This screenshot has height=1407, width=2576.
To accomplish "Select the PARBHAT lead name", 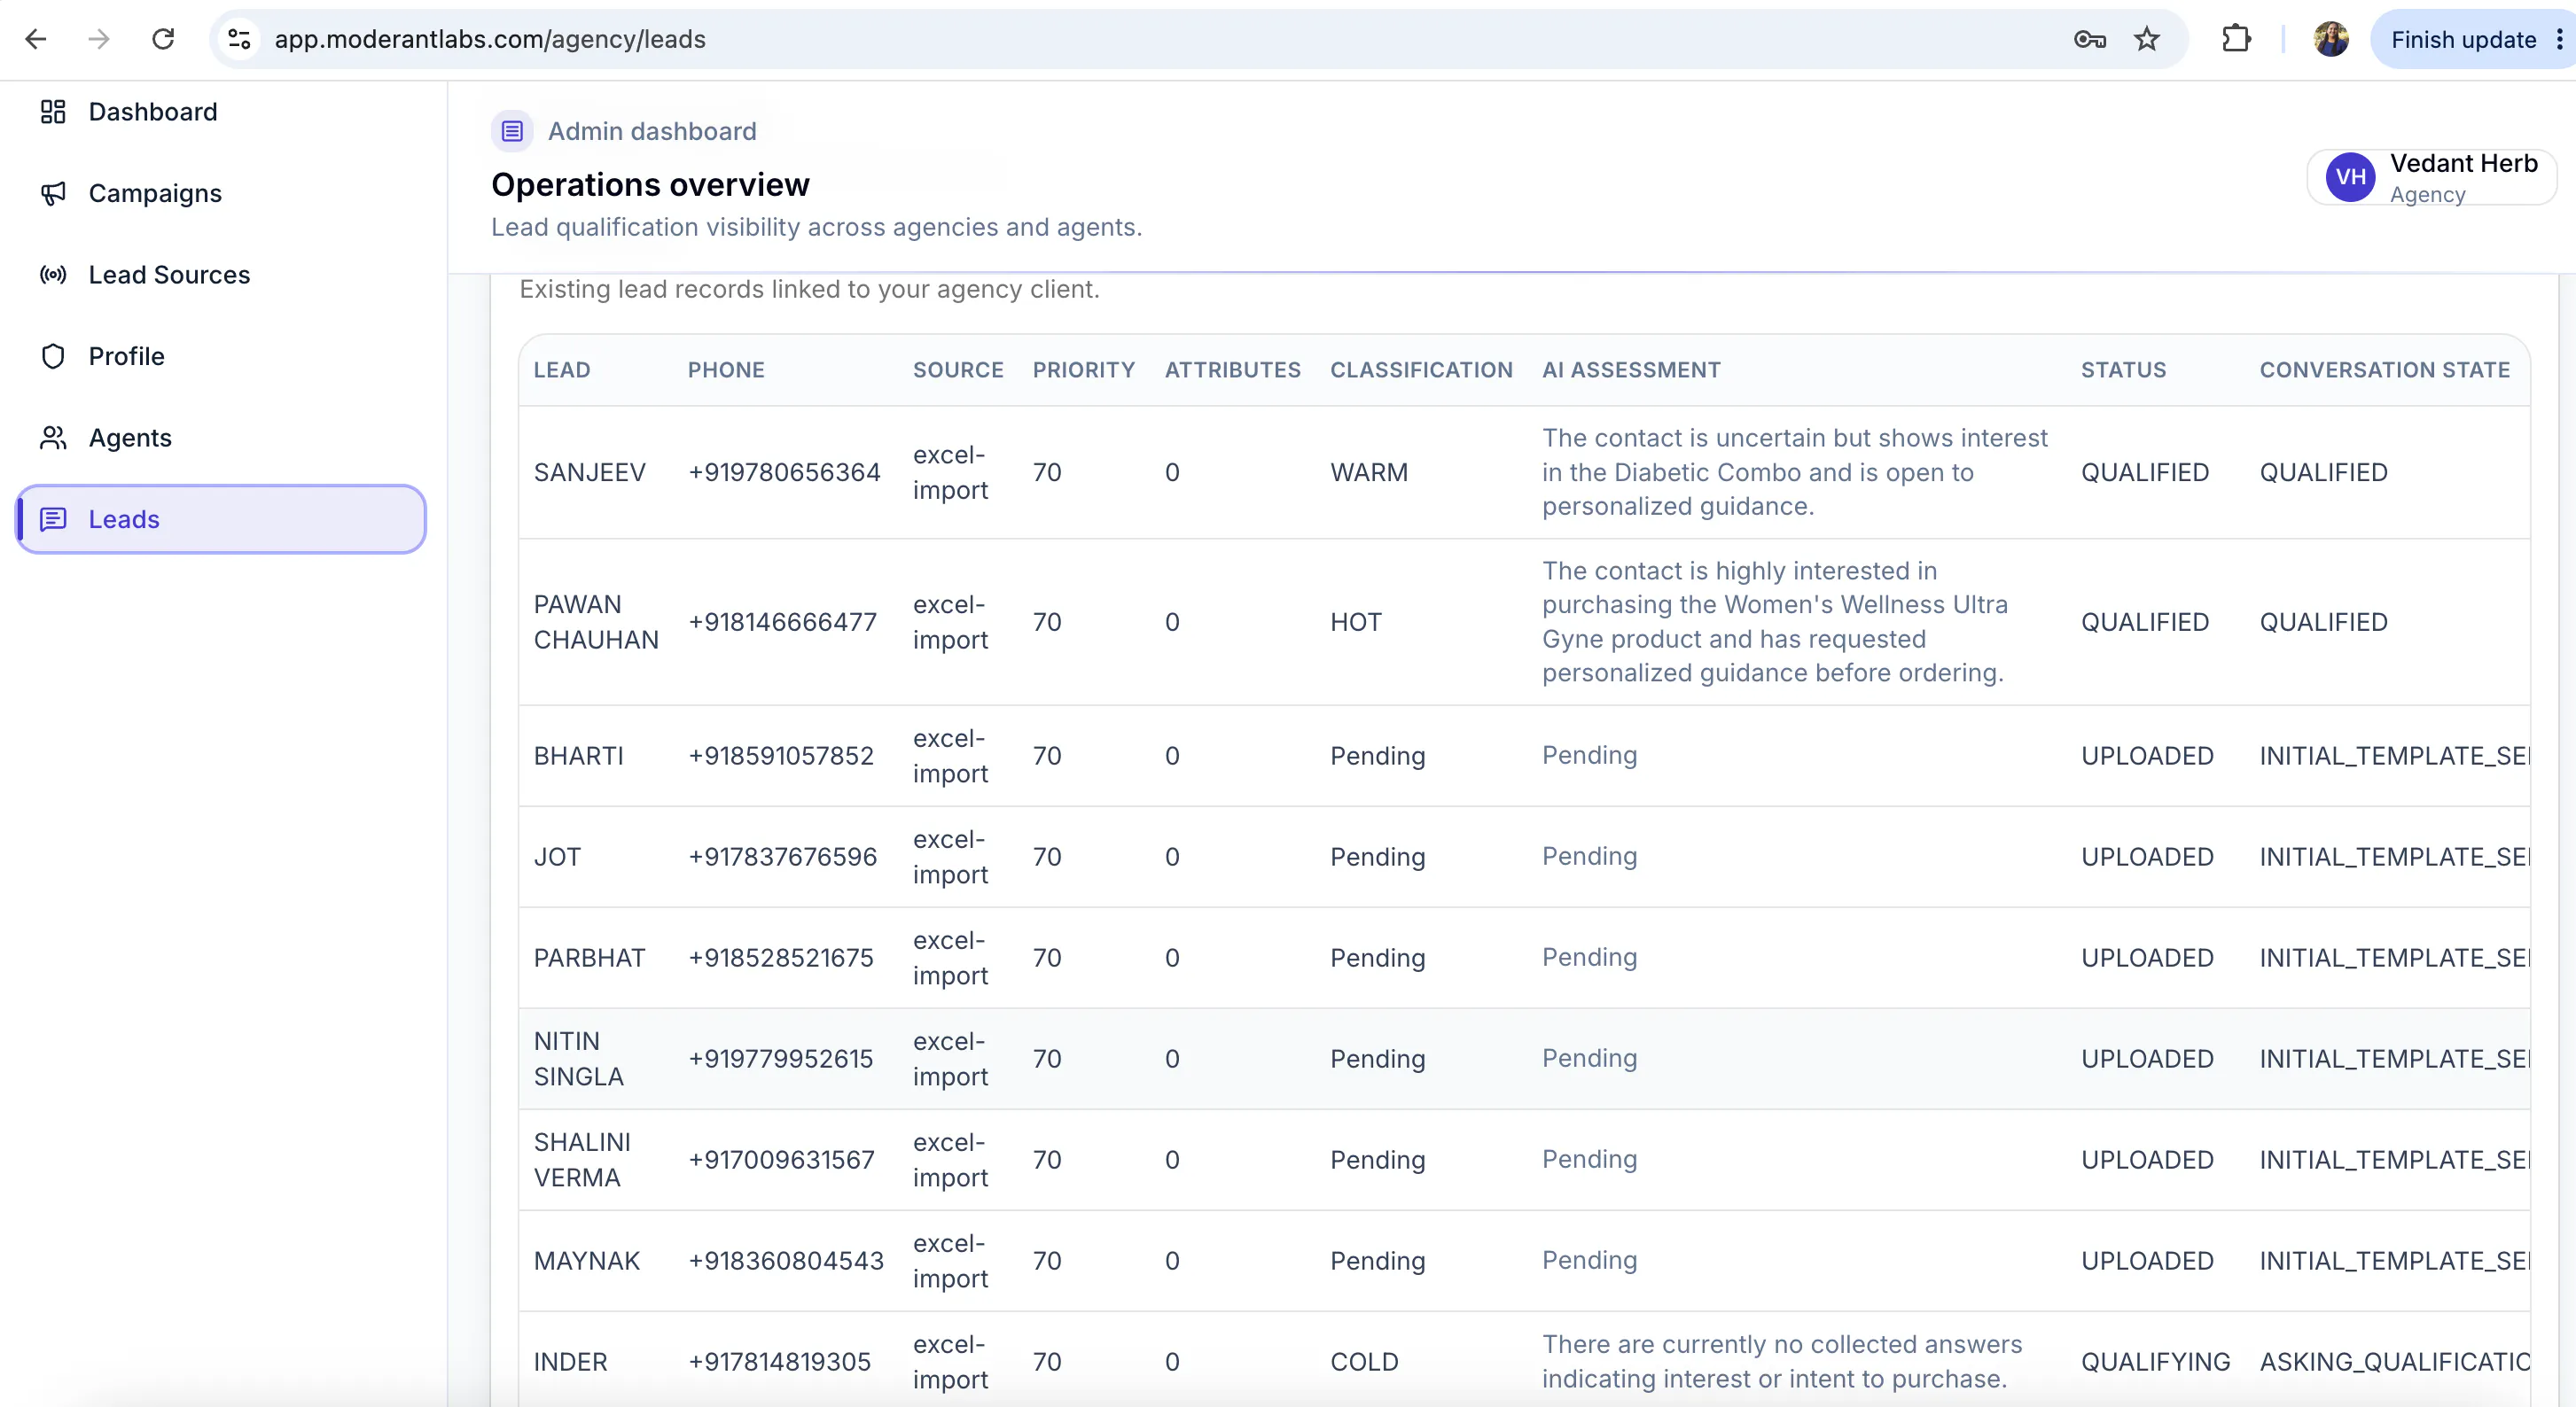I will (590, 957).
